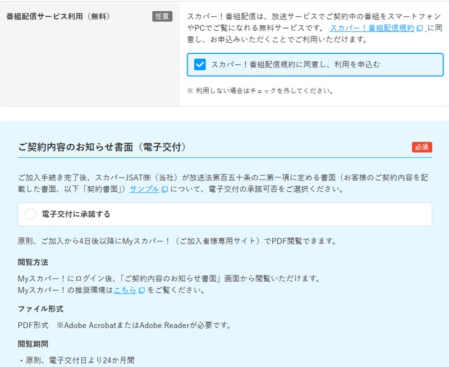The height and width of the screenshot is (367, 449).
Task: Uncheck the blue 番組配信規約 agreement checkbox
Action: [200, 65]
